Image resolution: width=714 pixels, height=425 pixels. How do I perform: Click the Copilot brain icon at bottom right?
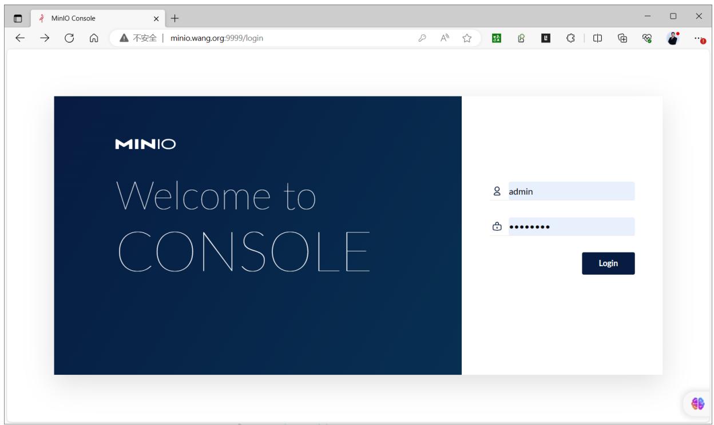point(698,403)
